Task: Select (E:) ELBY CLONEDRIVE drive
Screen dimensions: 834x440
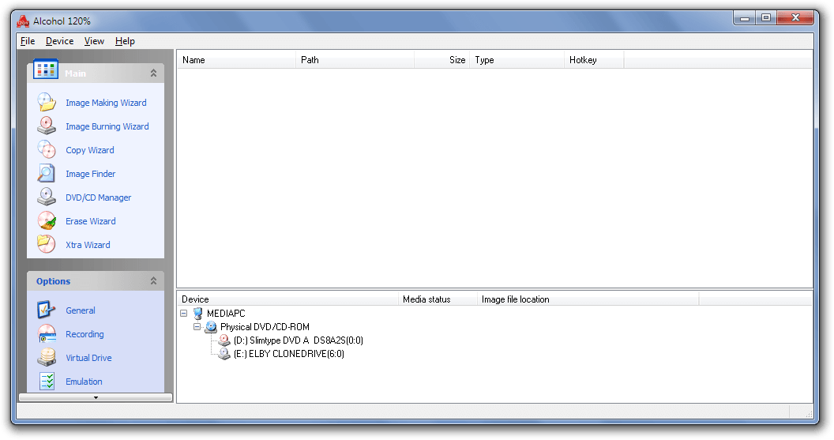Action: point(289,353)
